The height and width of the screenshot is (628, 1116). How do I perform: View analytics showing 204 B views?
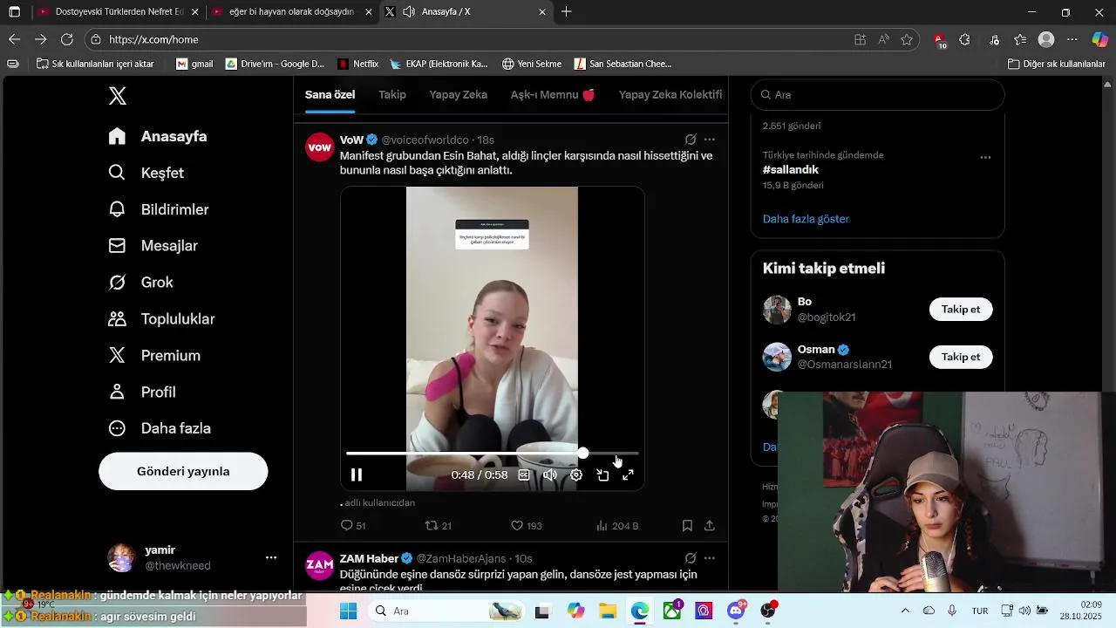click(617, 525)
